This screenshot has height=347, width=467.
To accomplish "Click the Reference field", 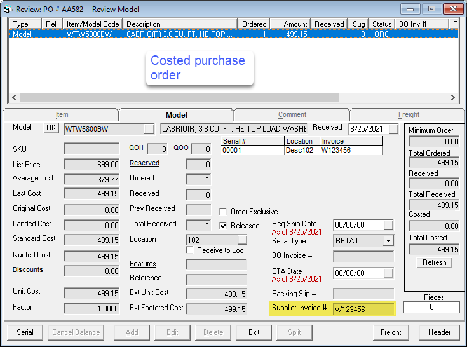I will (216, 279).
